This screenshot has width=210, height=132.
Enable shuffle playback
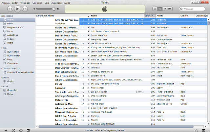[13, 130]
